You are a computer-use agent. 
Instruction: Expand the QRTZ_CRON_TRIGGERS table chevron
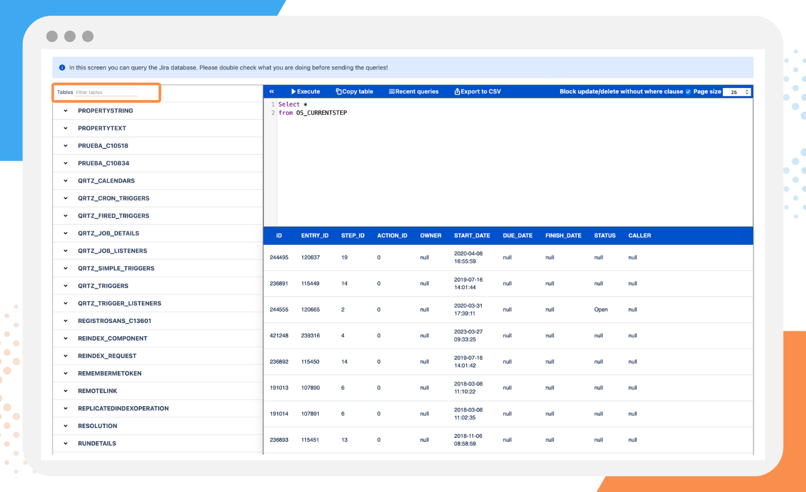[66, 198]
